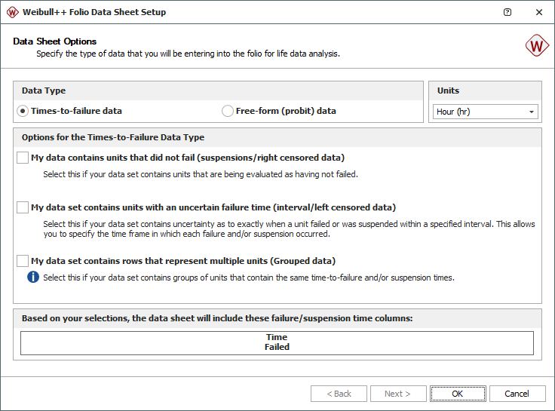This screenshot has width=555, height=411.
Task: Click the Back navigation button
Action: [339, 394]
